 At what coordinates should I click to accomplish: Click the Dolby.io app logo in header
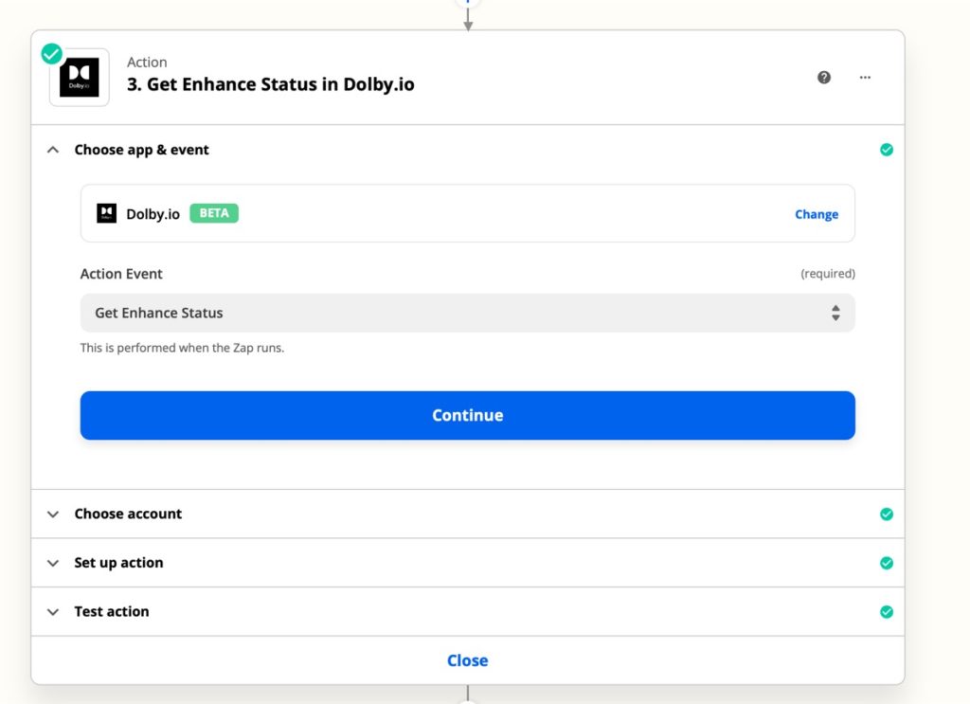[x=80, y=78]
